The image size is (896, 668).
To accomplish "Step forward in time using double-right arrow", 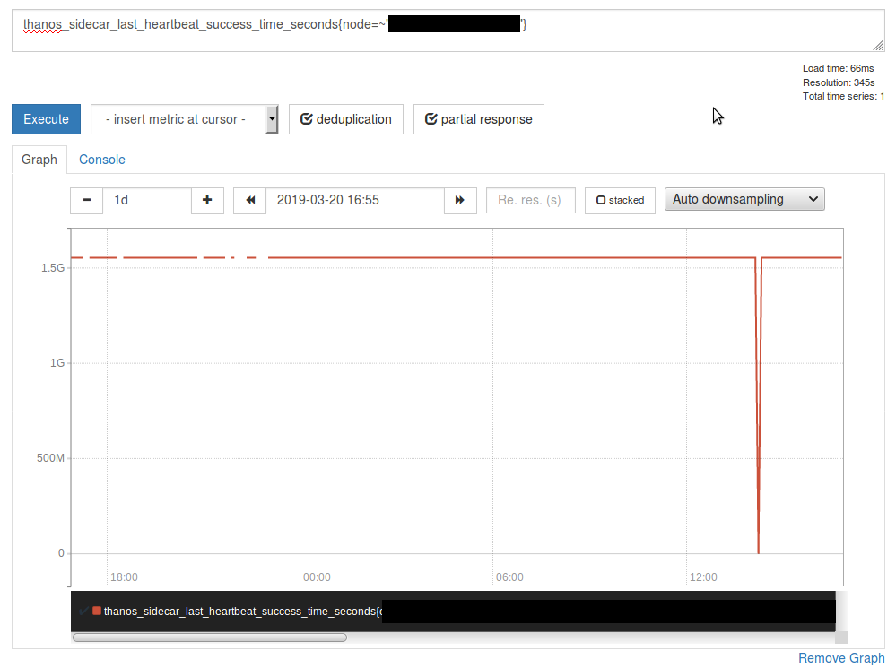I will point(460,200).
